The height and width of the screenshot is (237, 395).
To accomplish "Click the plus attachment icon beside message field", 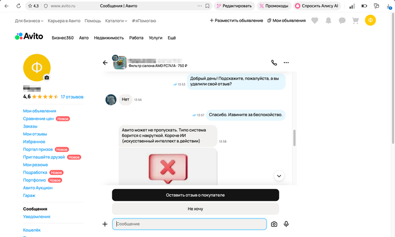I will (x=105, y=224).
